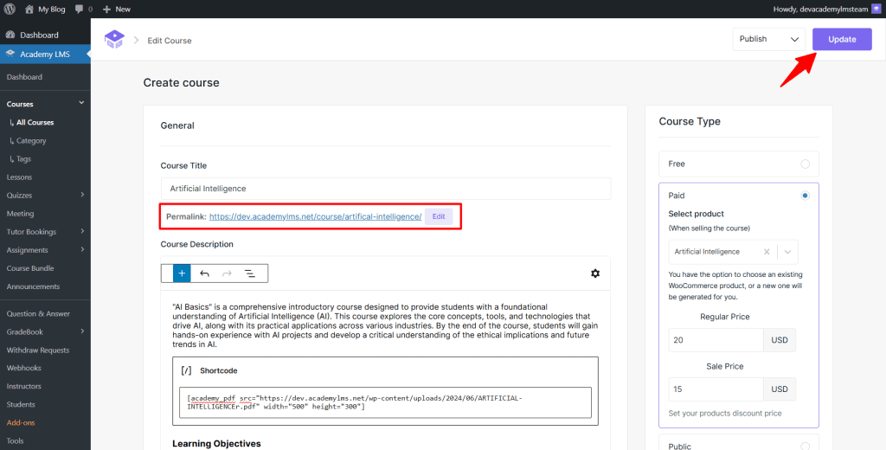This screenshot has height=450, width=886.
Task: Select the Free course type
Action: point(805,164)
